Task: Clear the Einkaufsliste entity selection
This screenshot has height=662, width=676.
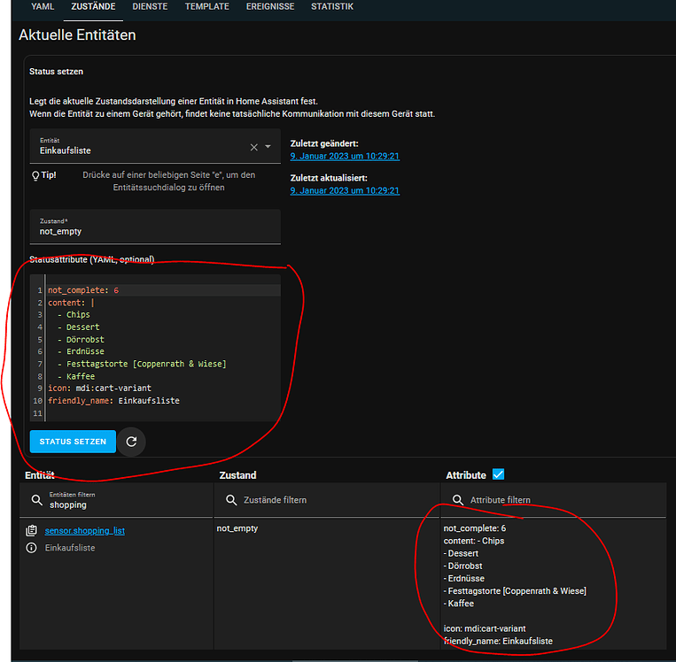Action: click(x=254, y=147)
